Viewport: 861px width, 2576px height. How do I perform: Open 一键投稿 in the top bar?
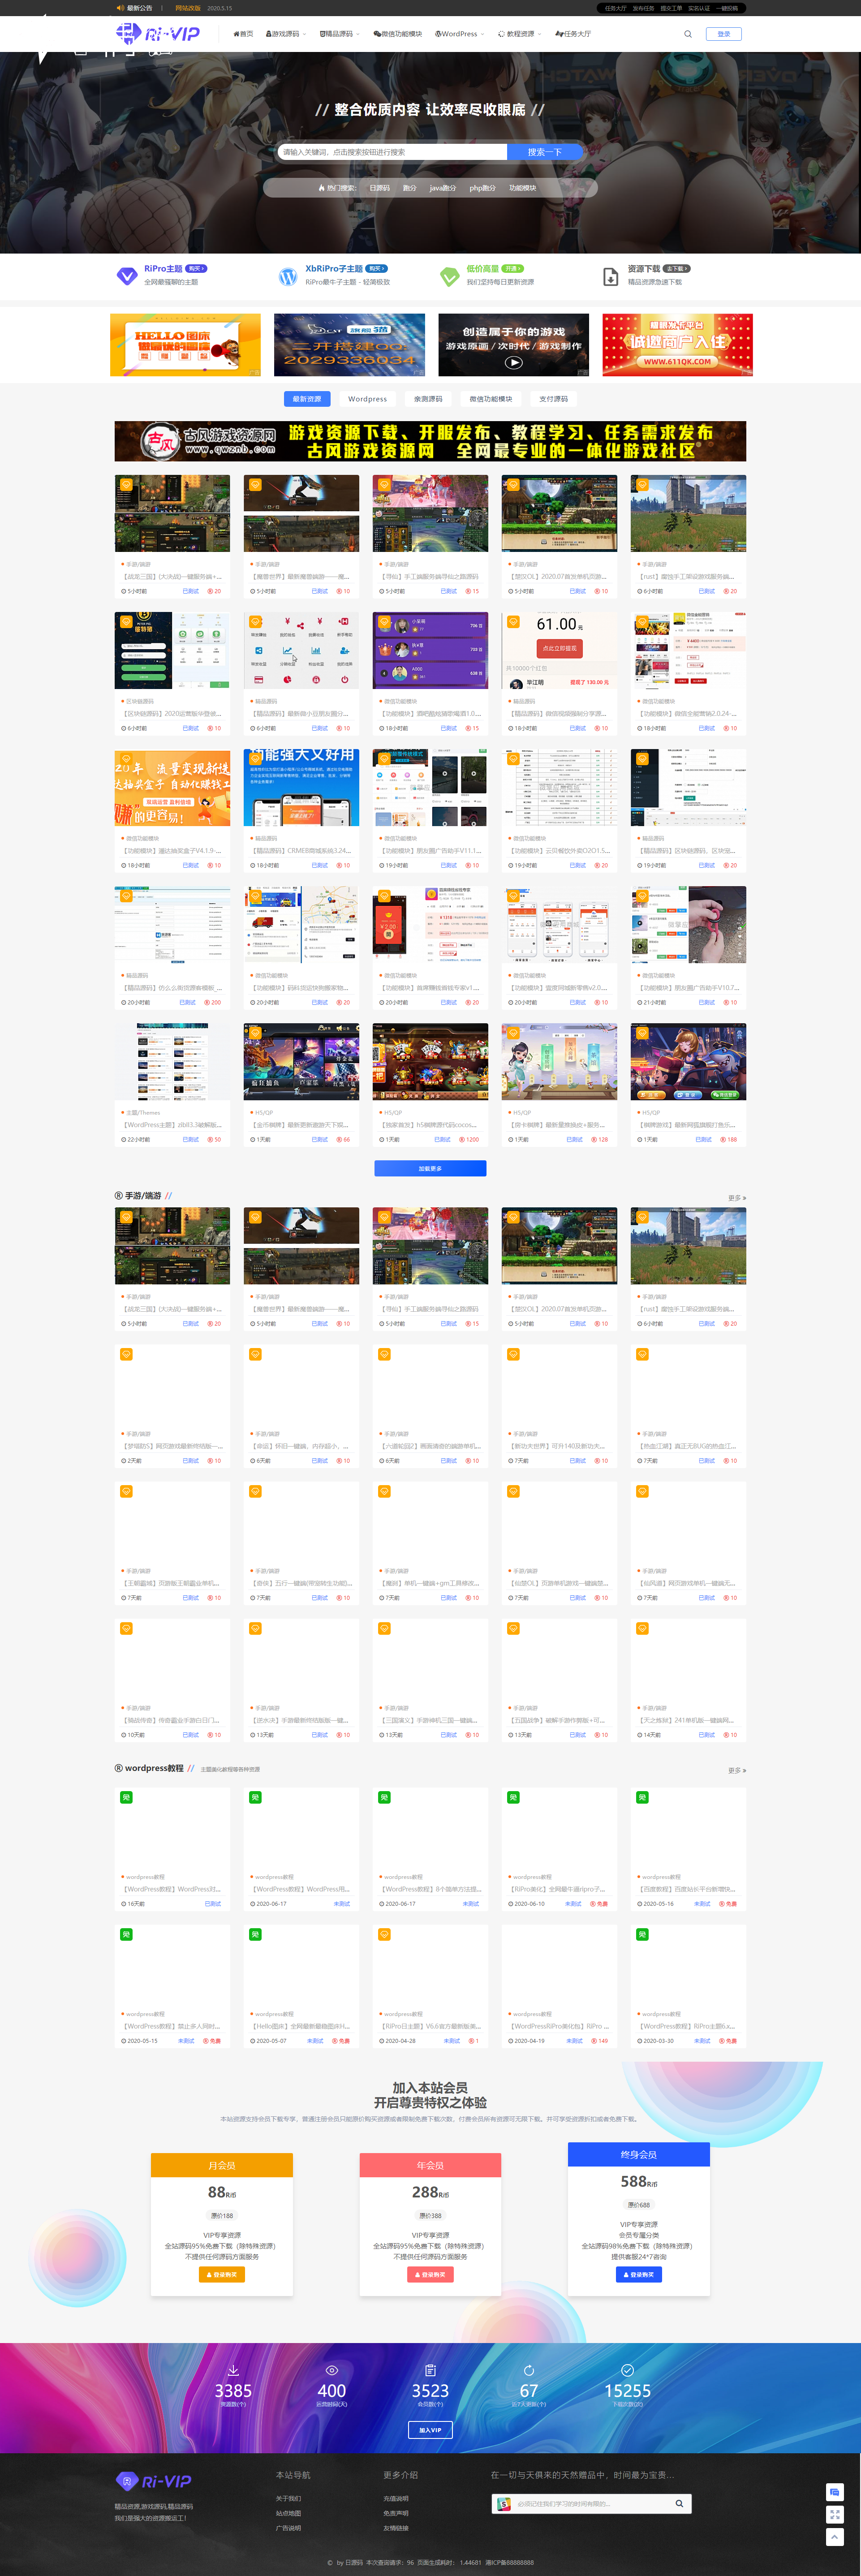[x=727, y=8]
